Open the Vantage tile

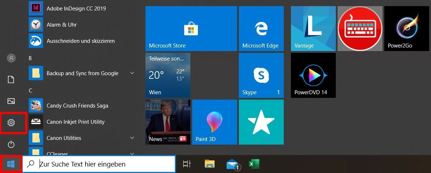click(313, 28)
